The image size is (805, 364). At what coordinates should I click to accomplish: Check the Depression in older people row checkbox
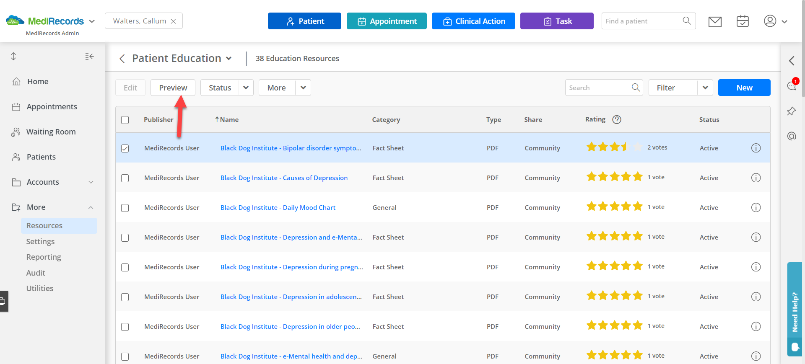(125, 327)
